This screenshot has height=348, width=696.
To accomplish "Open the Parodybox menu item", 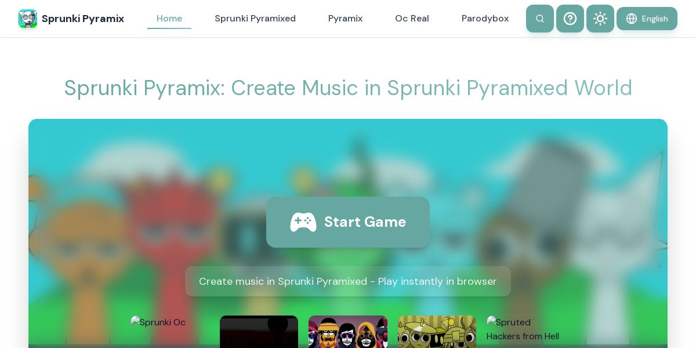I will 485,19.
